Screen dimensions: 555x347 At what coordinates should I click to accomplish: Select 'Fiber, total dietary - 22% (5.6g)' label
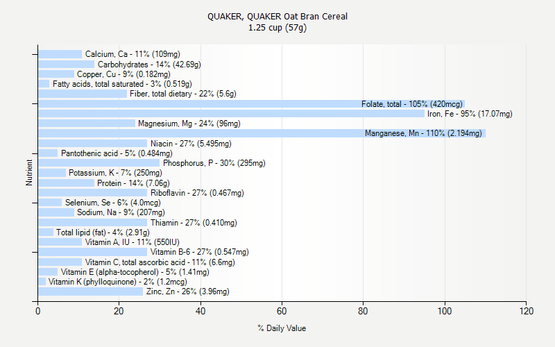coord(182,94)
